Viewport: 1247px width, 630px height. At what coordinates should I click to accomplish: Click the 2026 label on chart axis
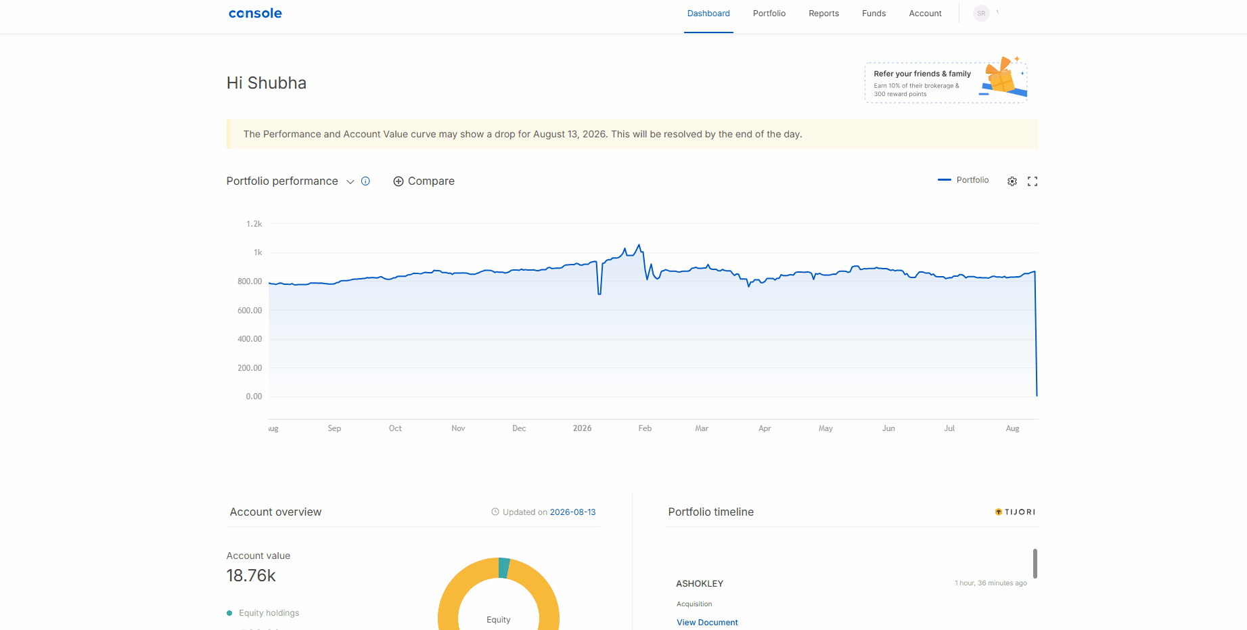pyautogui.click(x=583, y=428)
